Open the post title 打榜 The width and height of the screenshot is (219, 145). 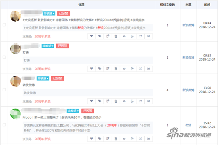(26, 53)
